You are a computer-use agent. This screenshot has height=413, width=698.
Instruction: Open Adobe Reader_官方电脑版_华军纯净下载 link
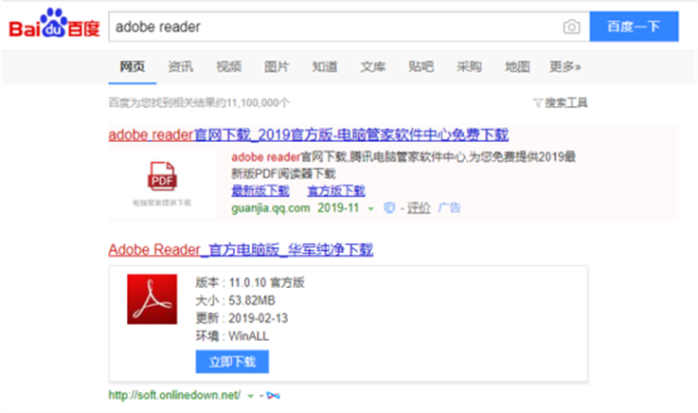click(241, 250)
